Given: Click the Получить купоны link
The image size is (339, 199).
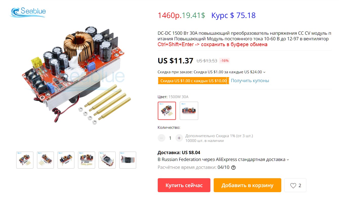Looking at the screenshot, I should 250,81.
